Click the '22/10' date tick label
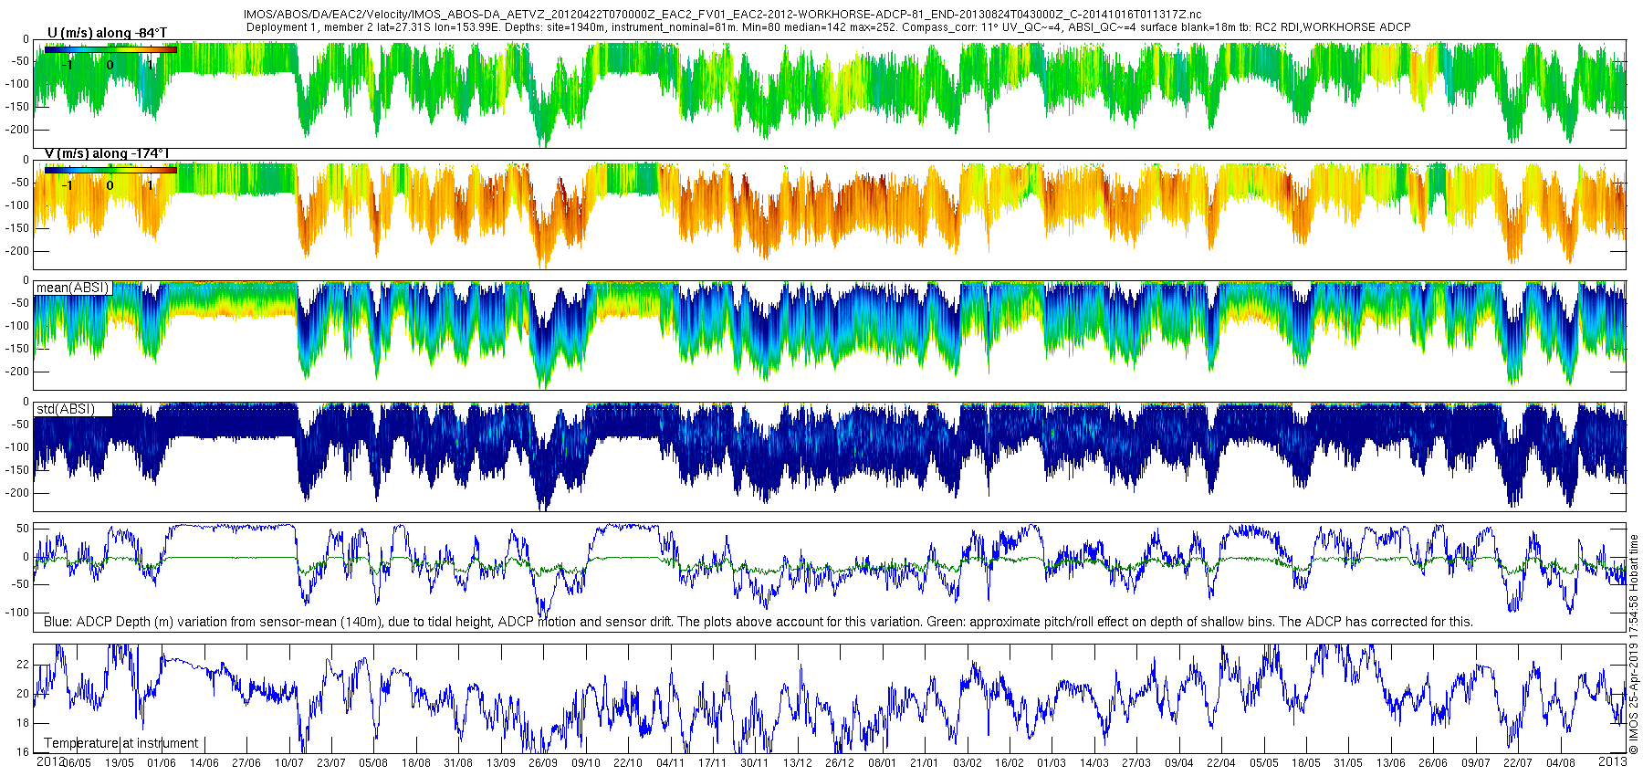The height and width of the screenshot is (776, 1643). click(x=628, y=763)
